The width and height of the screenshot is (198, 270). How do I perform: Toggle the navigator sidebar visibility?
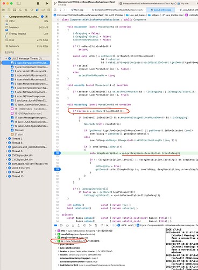click(x=18, y=3)
